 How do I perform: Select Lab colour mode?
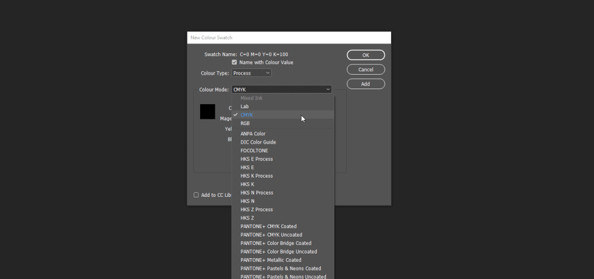245,107
